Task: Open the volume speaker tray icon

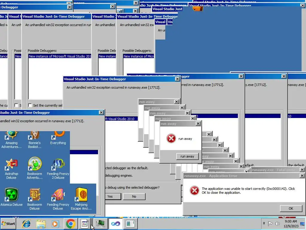Action: 277,223
